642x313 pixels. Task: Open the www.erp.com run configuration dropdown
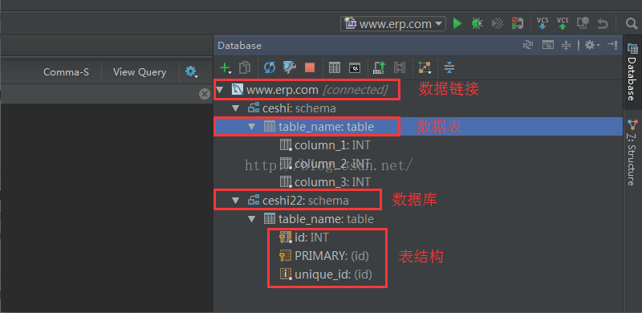[392, 24]
